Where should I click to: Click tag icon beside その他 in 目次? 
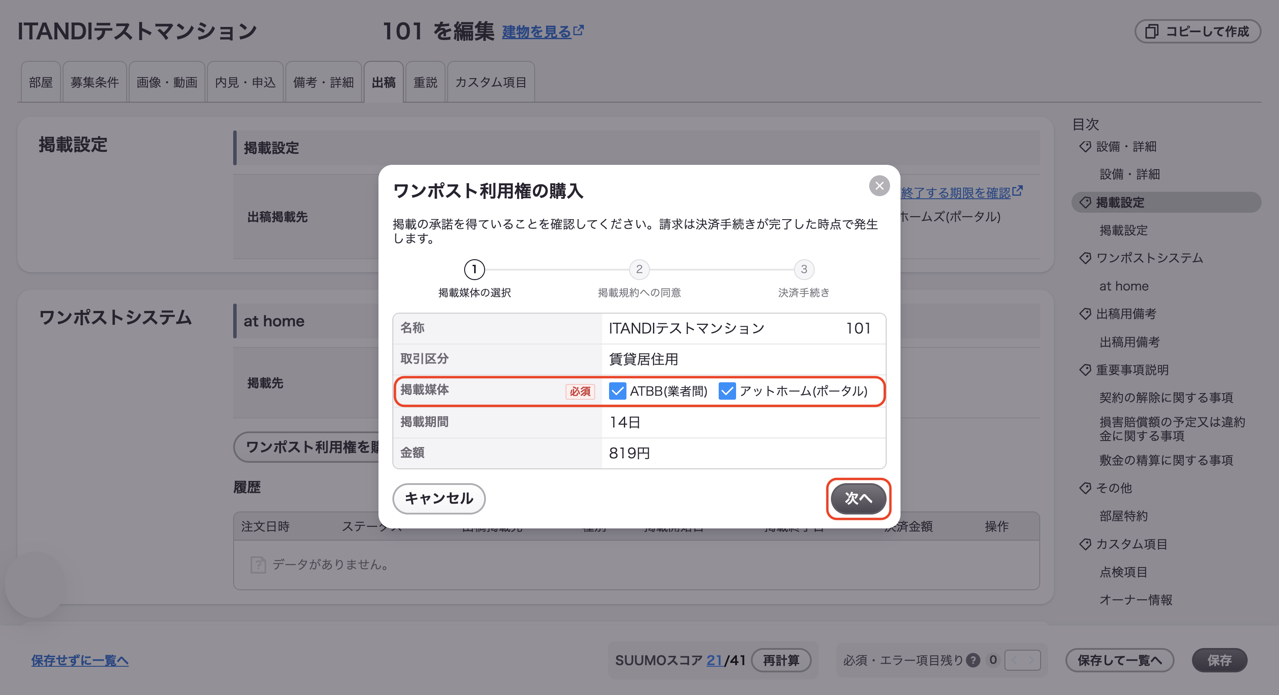click(1085, 488)
